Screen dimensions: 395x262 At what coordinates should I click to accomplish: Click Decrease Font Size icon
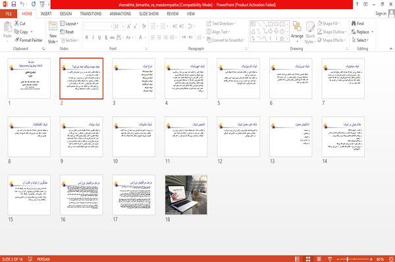[x=136, y=26]
